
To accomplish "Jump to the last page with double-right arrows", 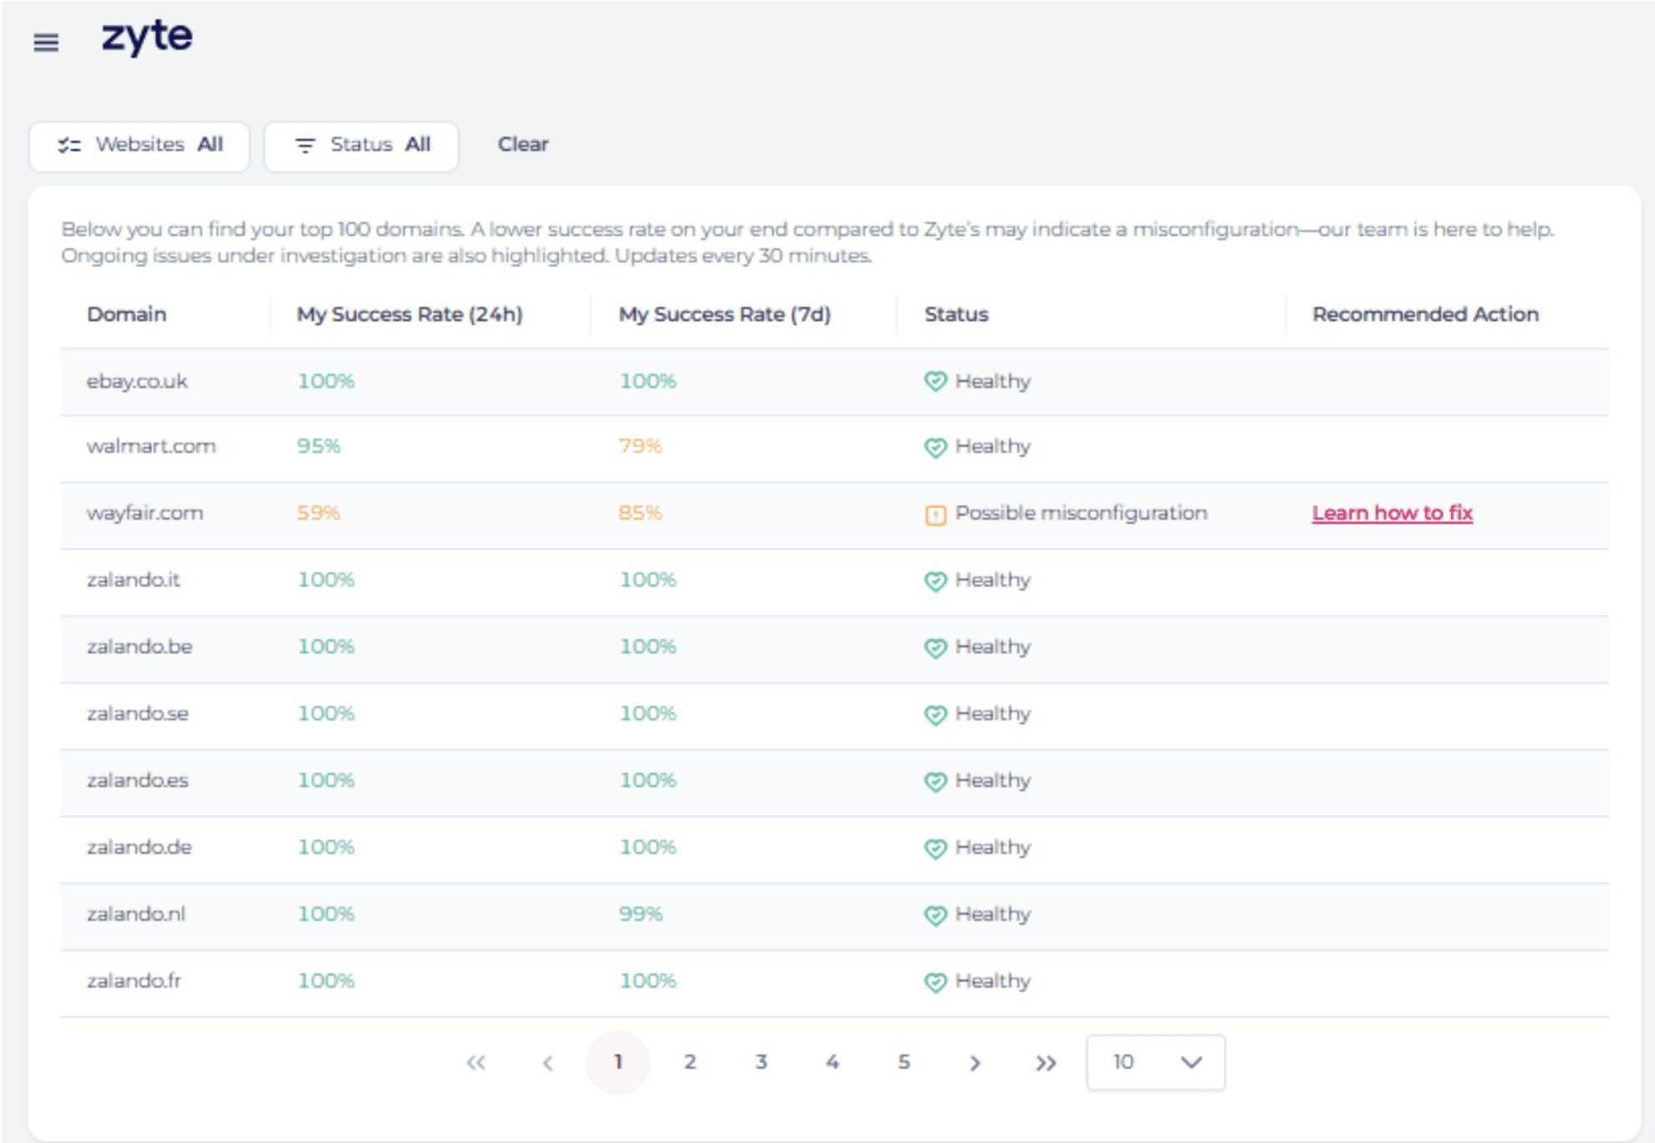I will [x=1046, y=1063].
